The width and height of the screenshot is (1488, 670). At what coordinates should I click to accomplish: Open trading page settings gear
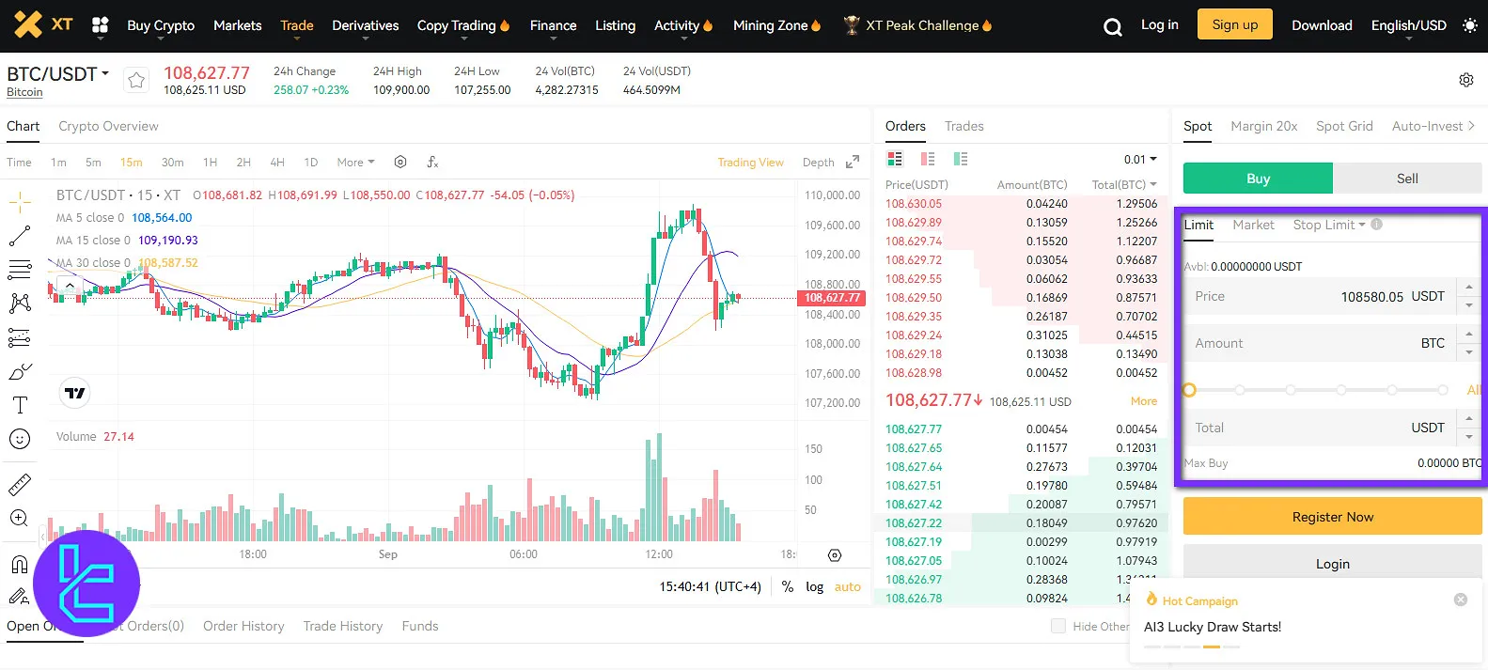click(x=1466, y=80)
